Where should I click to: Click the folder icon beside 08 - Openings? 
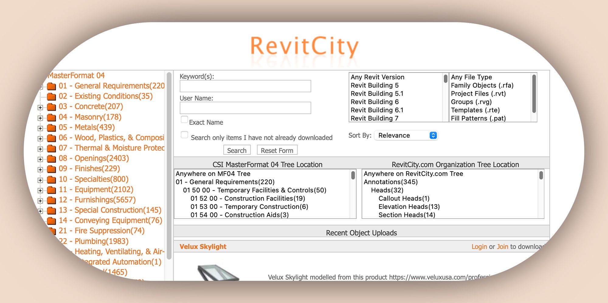click(x=51, y=159)
